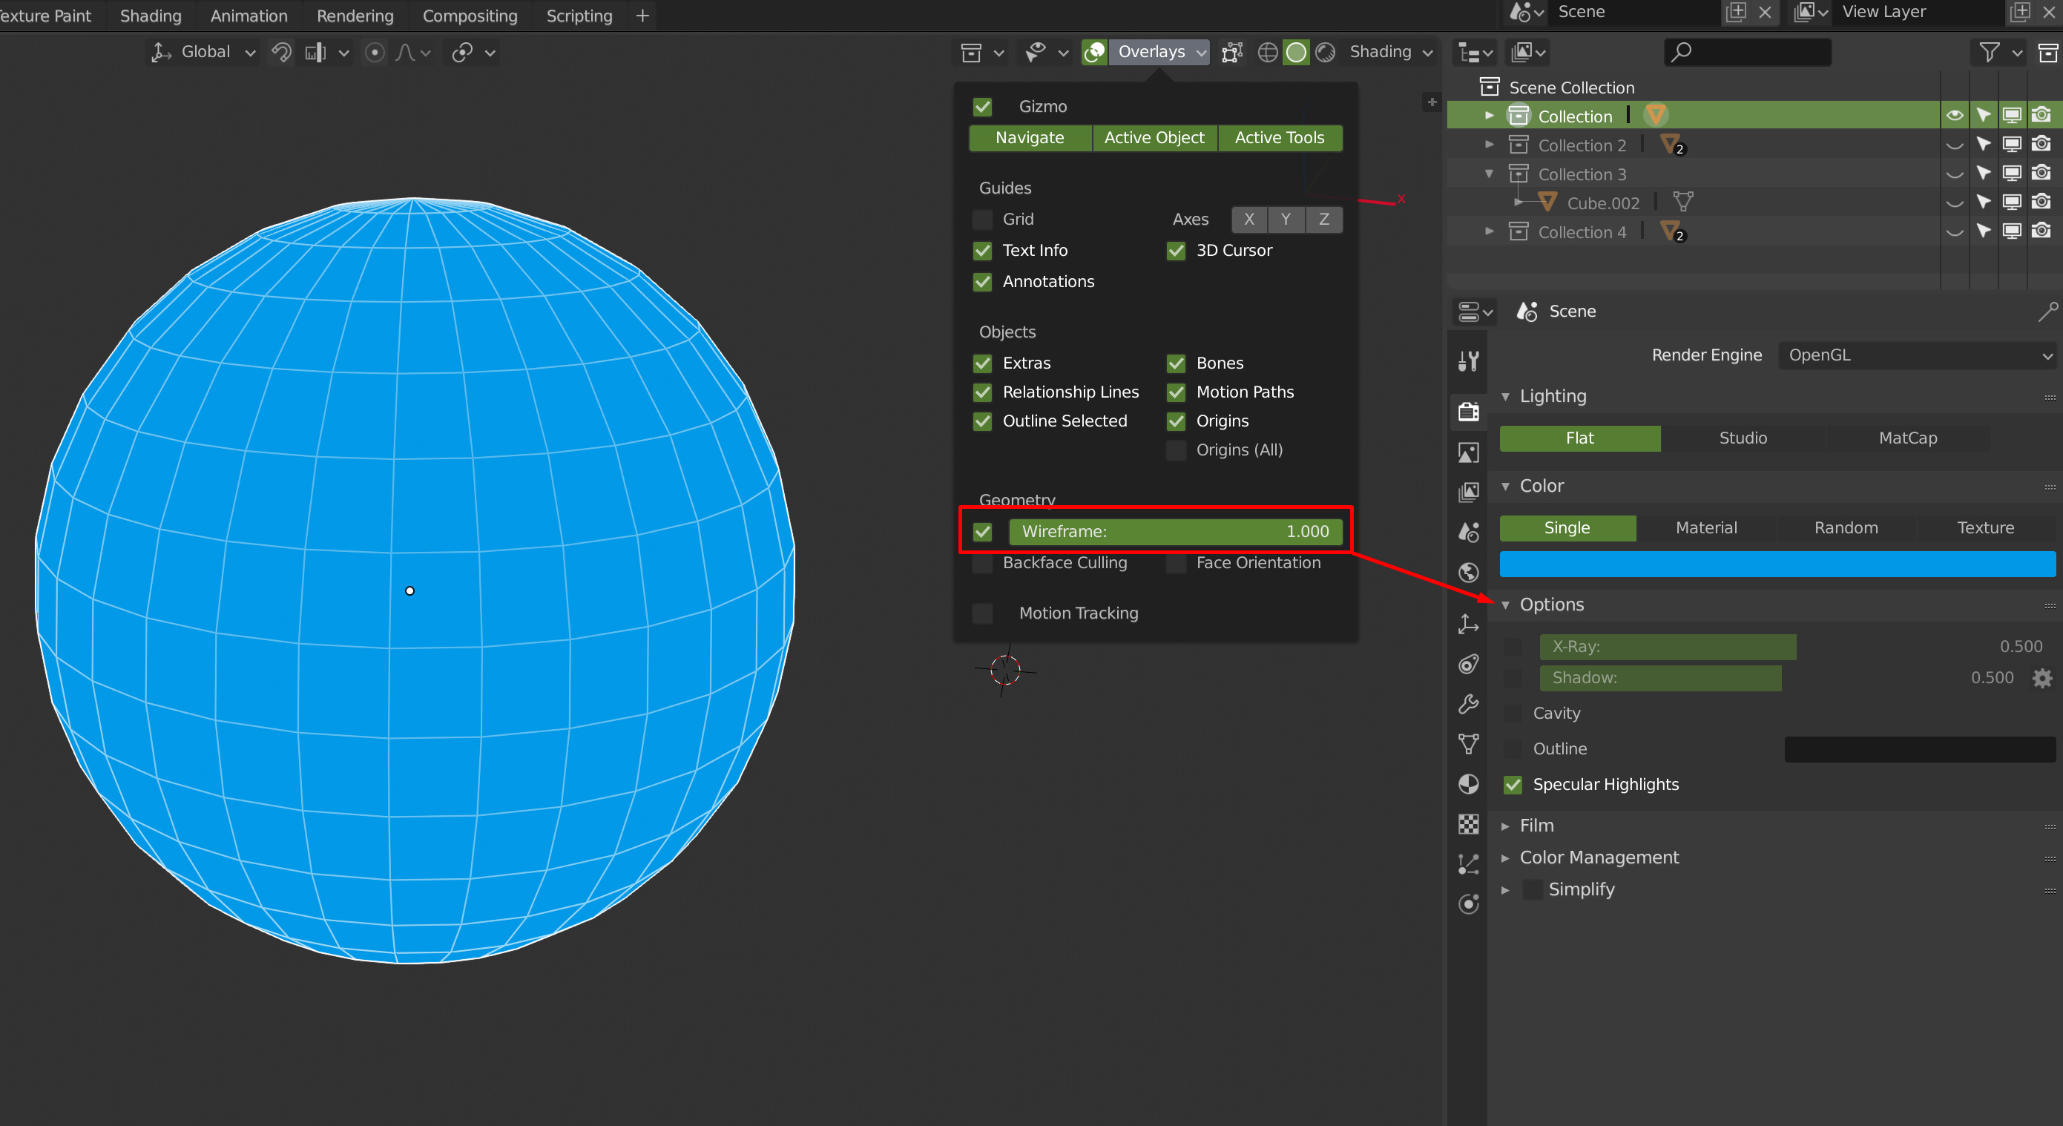Select the Active Tools gizmo button

(x=1280, y=138)
